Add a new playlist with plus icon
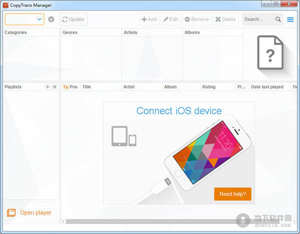300x234 pixels. pyautogui.click(x=47, y=87)
